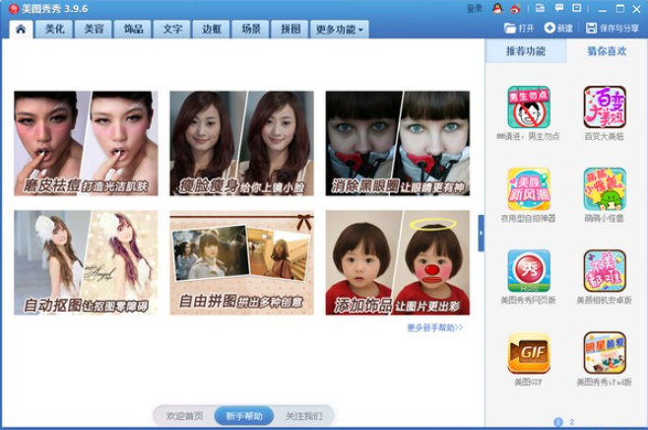Open the title bar menu dropdown icon
This screenshot has height=430, width=648.
(576, 8)
